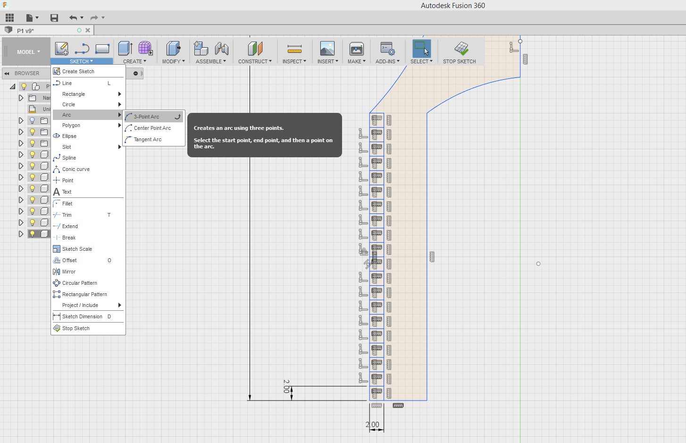Screen dimensions: 686x443
Task: Open the Rectangle submenu entry
Action: click(88, 94)
